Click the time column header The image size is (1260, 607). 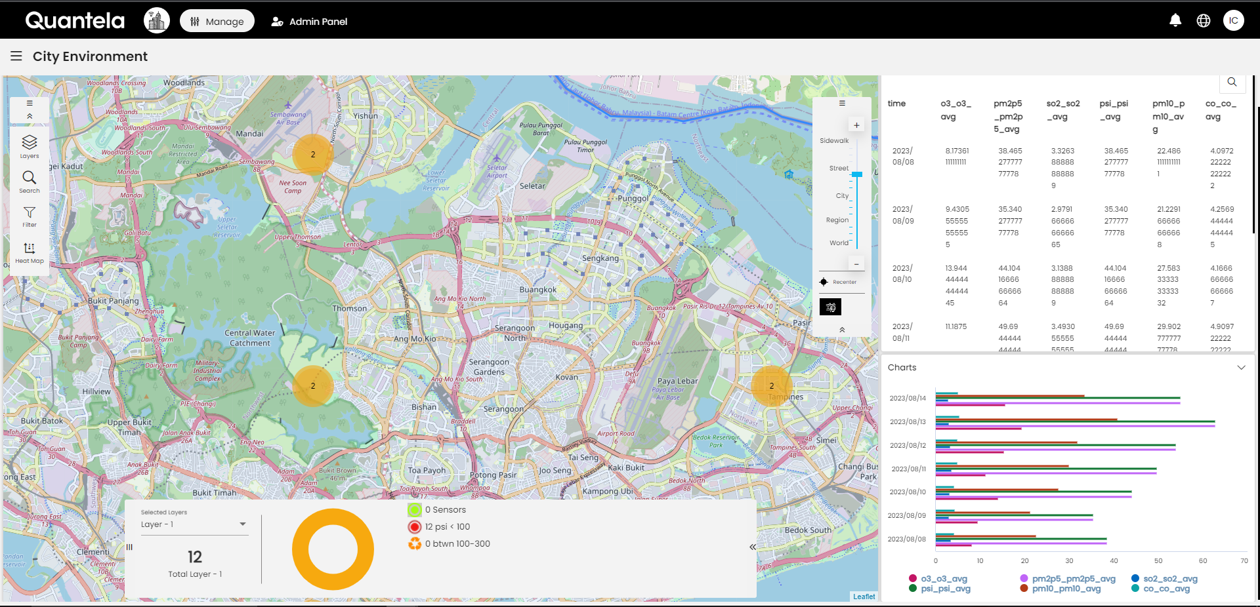click(x=896, y=104)
